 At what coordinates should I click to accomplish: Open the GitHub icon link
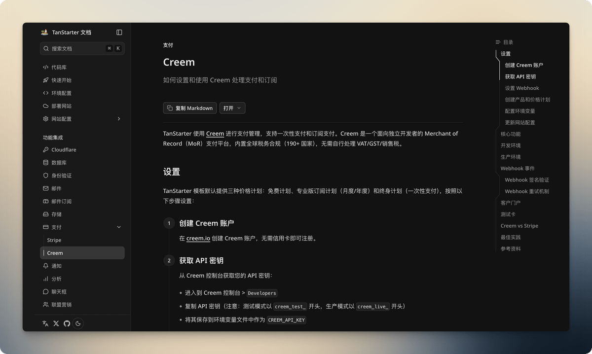coord(67,323)
